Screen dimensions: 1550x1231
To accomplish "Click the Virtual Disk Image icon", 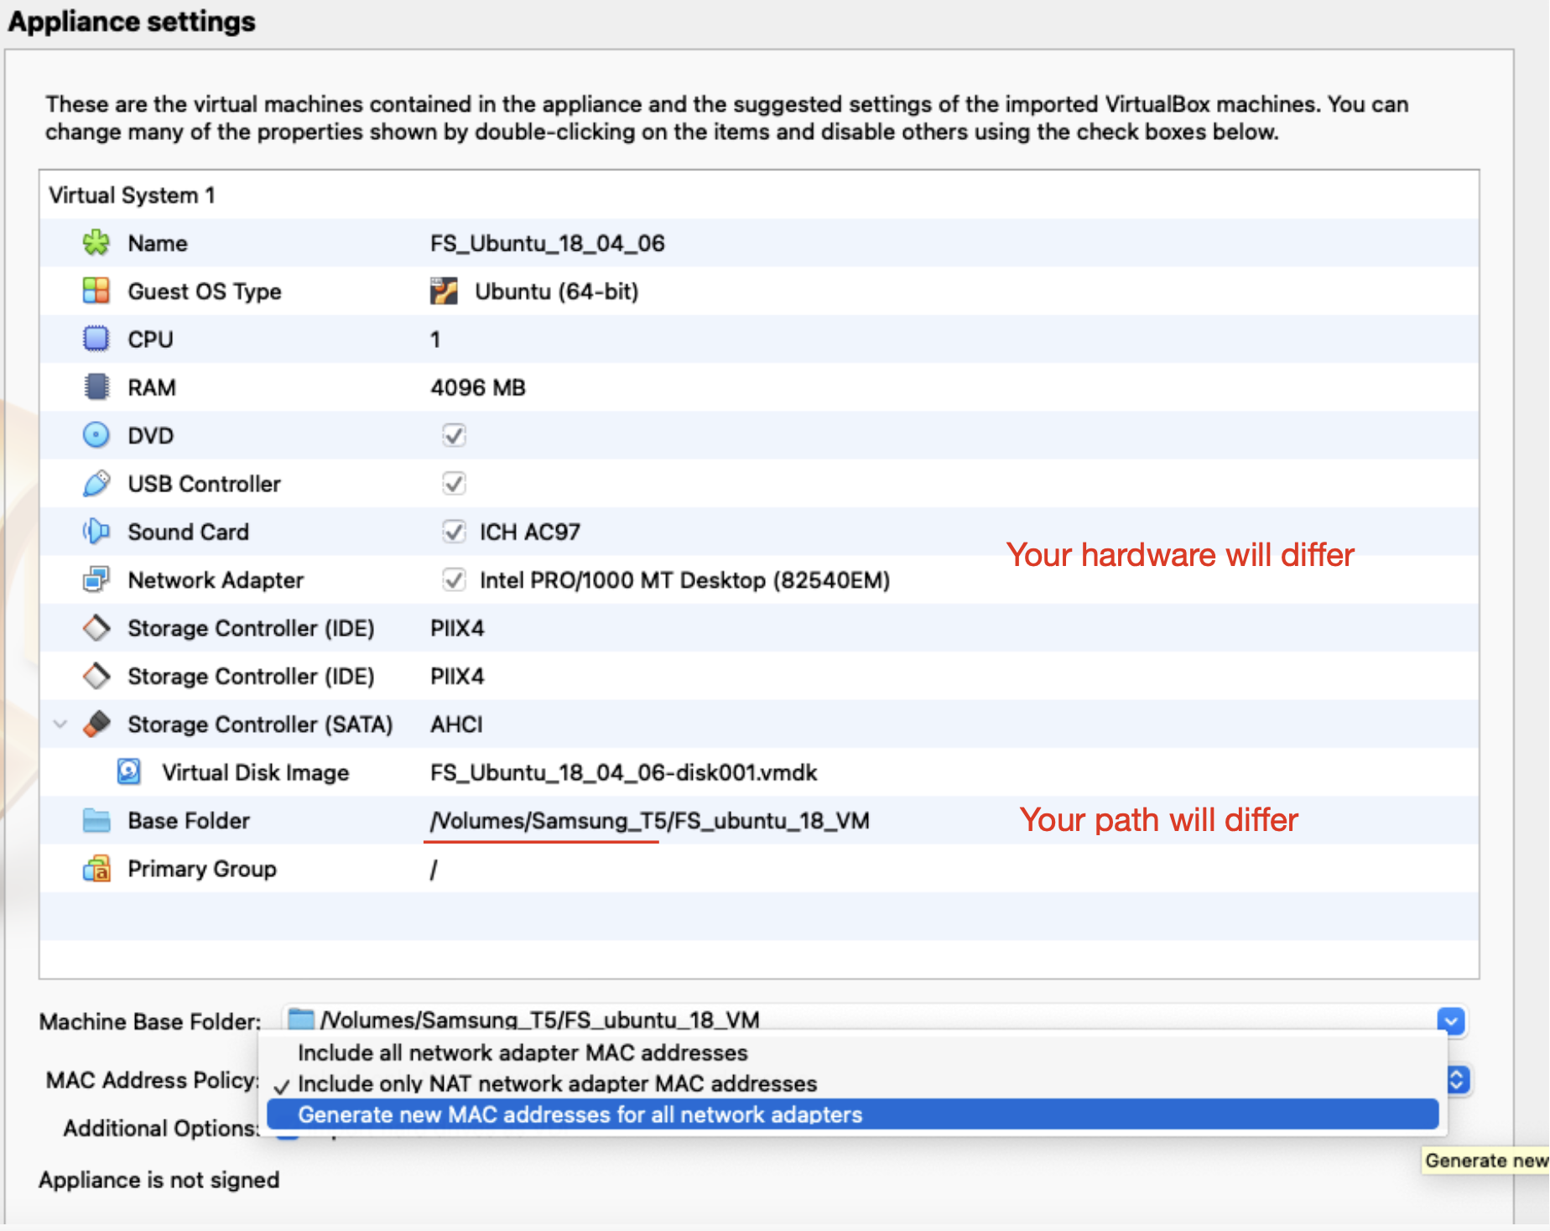I will coord(129,772).
